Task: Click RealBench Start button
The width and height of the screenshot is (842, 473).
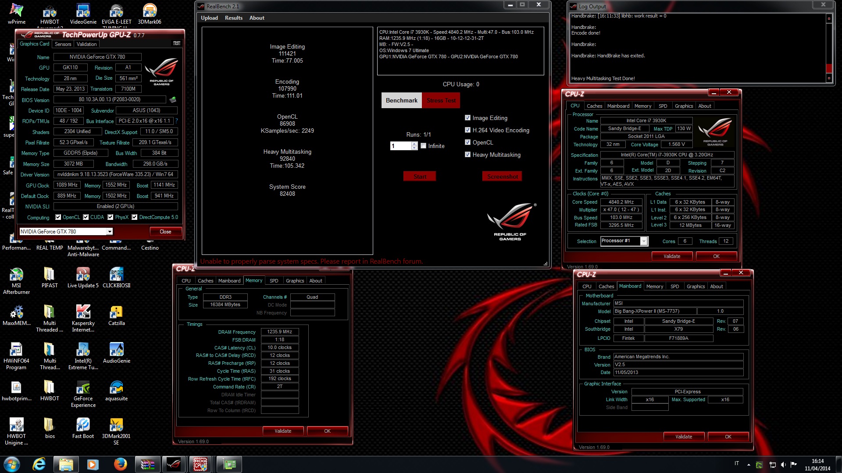Action: click(x=420, y=176)
